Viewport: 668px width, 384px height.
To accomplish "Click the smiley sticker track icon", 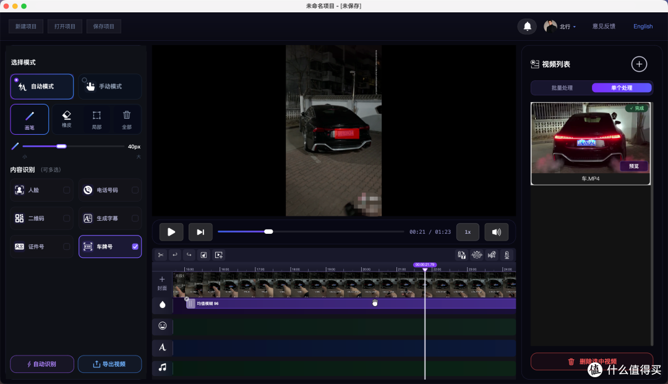I will 162,326.
